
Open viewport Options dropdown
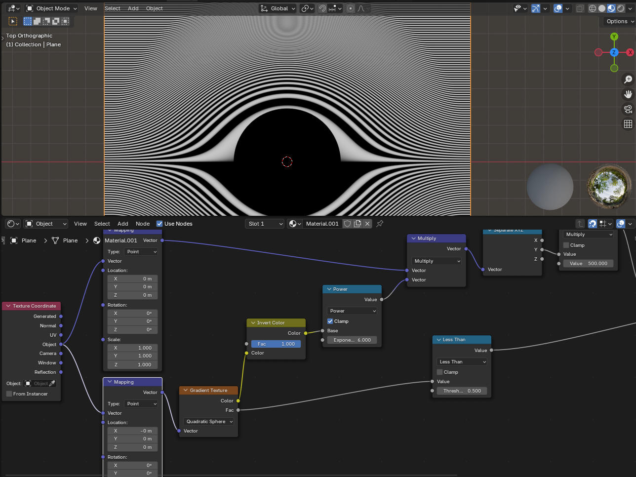coord(619,21)
